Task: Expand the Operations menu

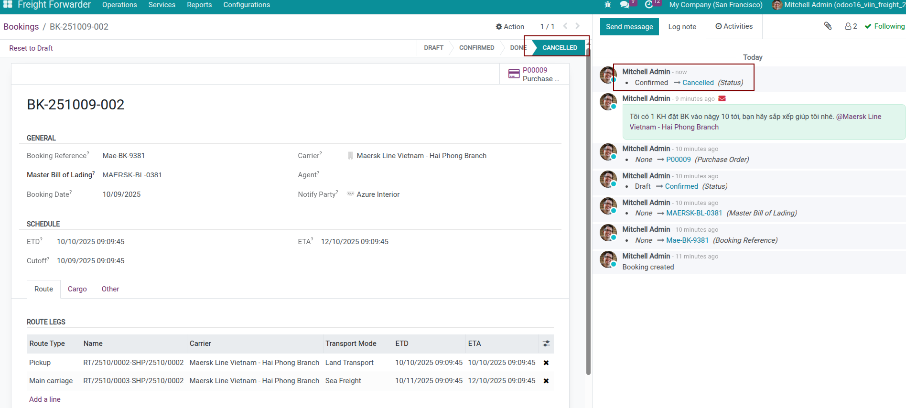Action: [x=119, y=5]
